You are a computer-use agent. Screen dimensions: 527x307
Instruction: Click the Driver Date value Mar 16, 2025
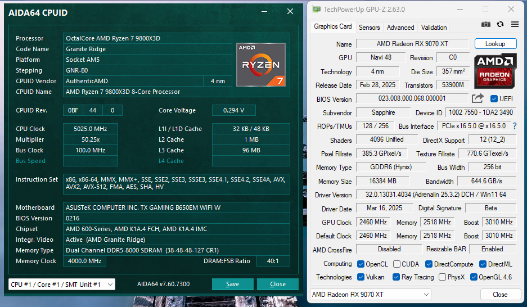(x=384, y=208)
